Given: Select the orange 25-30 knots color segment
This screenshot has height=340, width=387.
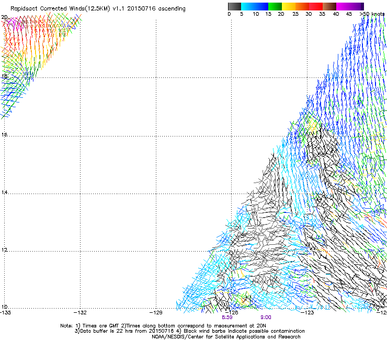Looking at the screenshot, I should pyautogui.click(x=302, y=6).
